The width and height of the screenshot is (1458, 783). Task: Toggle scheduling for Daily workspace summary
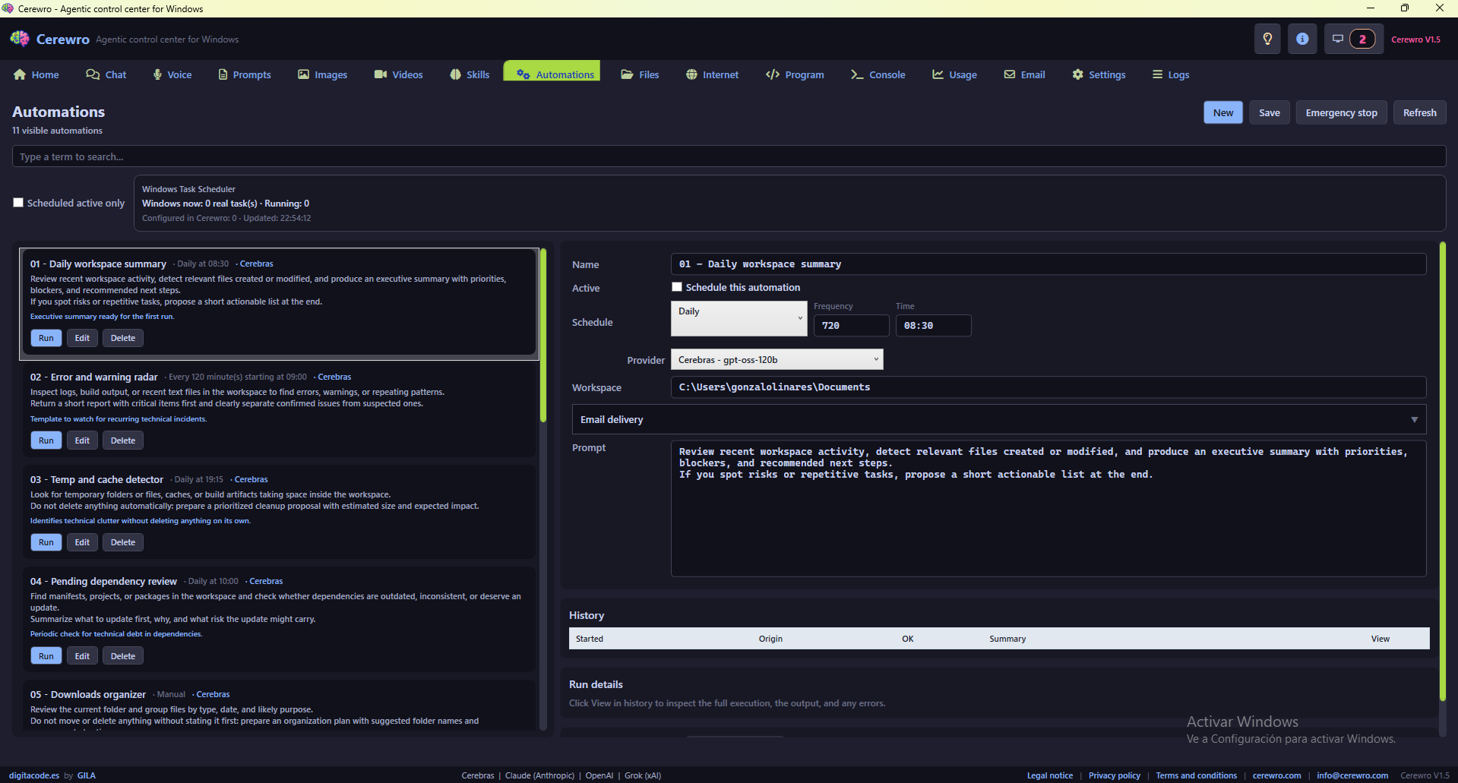coord(676,287)
